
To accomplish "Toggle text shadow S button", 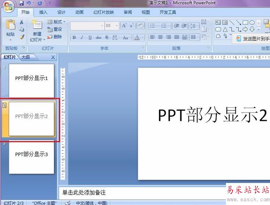I will 107,37.
